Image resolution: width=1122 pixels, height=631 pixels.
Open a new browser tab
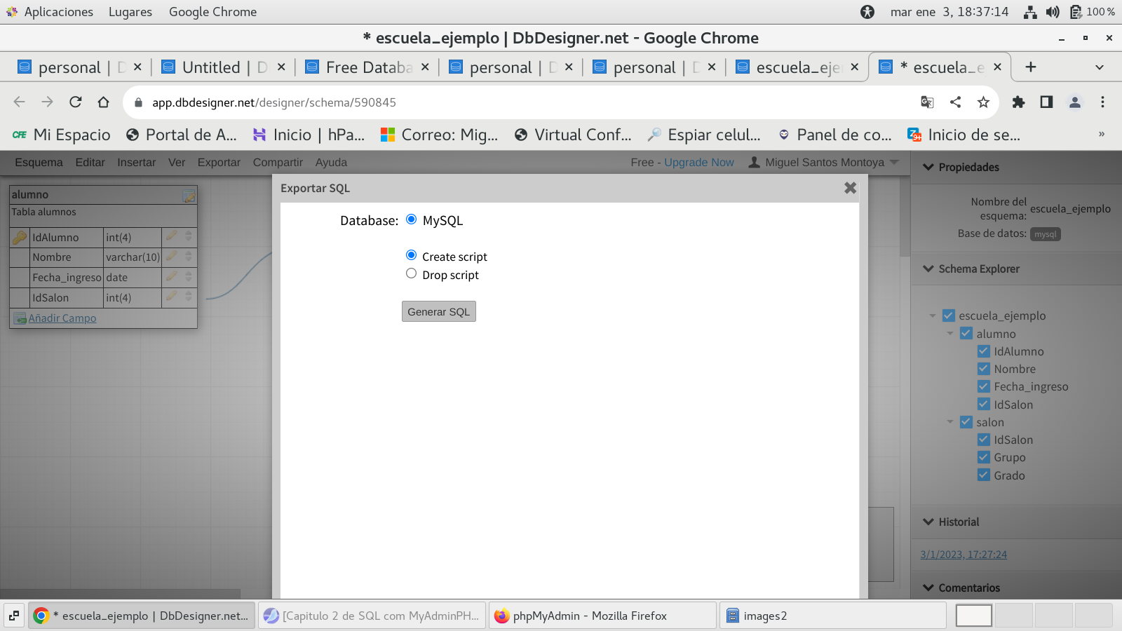click(x=1030, y=67)
